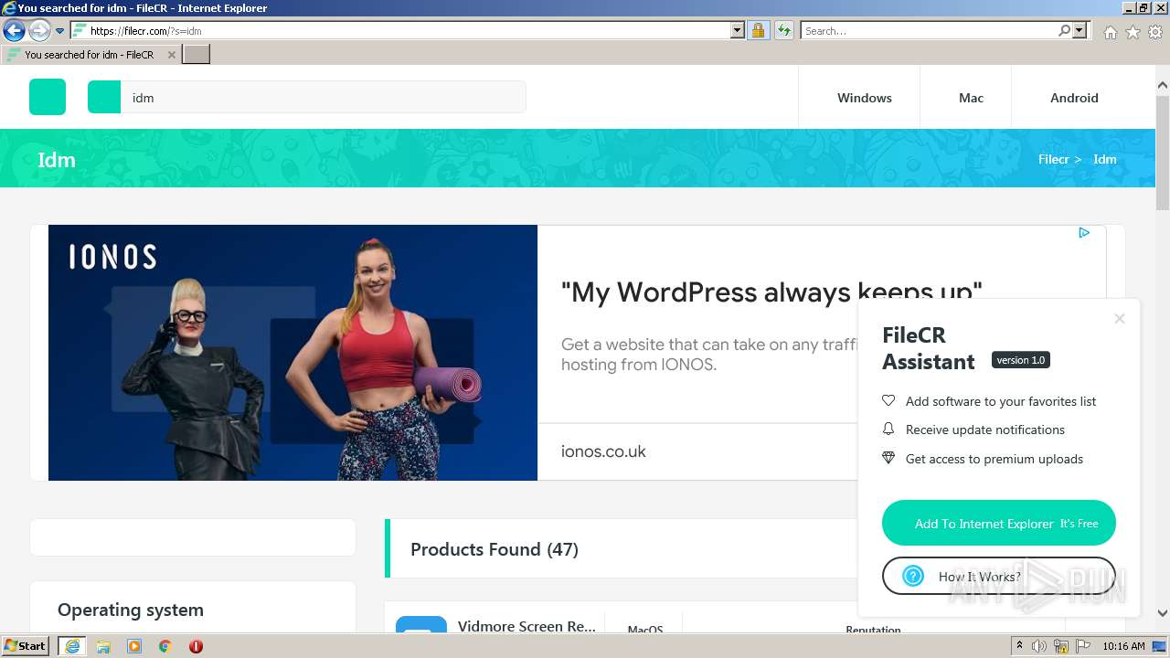The width and height of the screenshot is (1170, 658).
Task: Click the IE Back navigation button
Action: coord(14,31)
